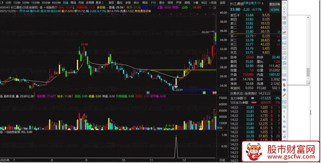Click the multi-column layout icon in right toolbar

[x=284, y=23]
